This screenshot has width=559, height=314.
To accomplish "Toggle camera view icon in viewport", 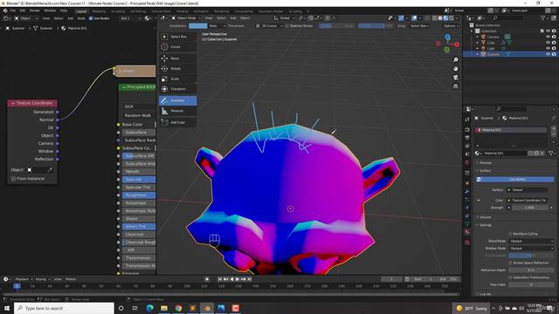I will (x=456, y=78).
